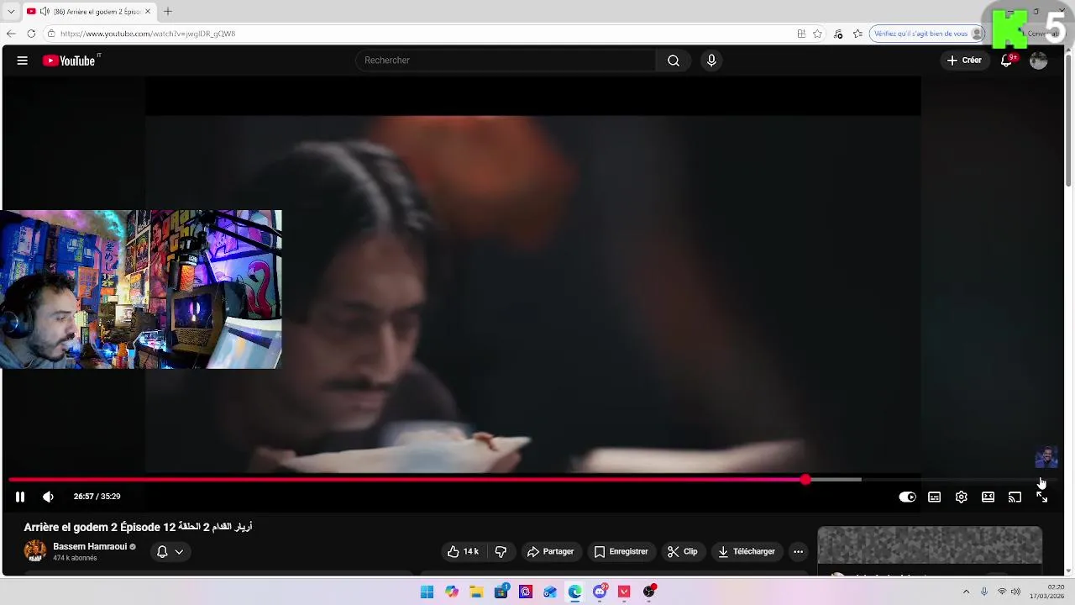View site information icon
This screenshot has height=605, width=1075.
(51, 34)
